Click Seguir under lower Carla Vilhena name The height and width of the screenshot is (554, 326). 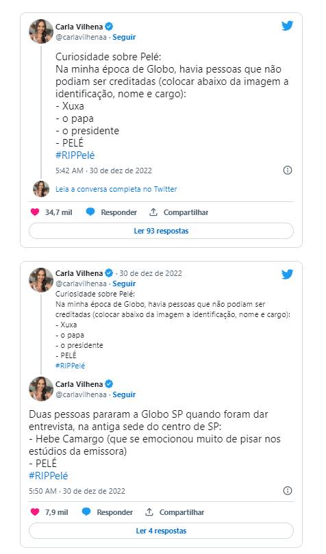point(124,394)
